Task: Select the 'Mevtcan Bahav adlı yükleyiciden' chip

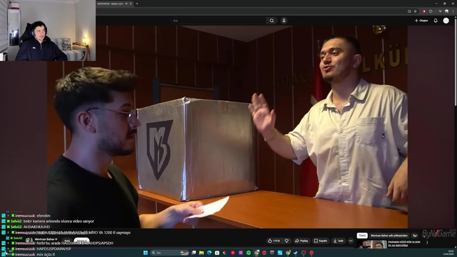Action: pos(389,236)
